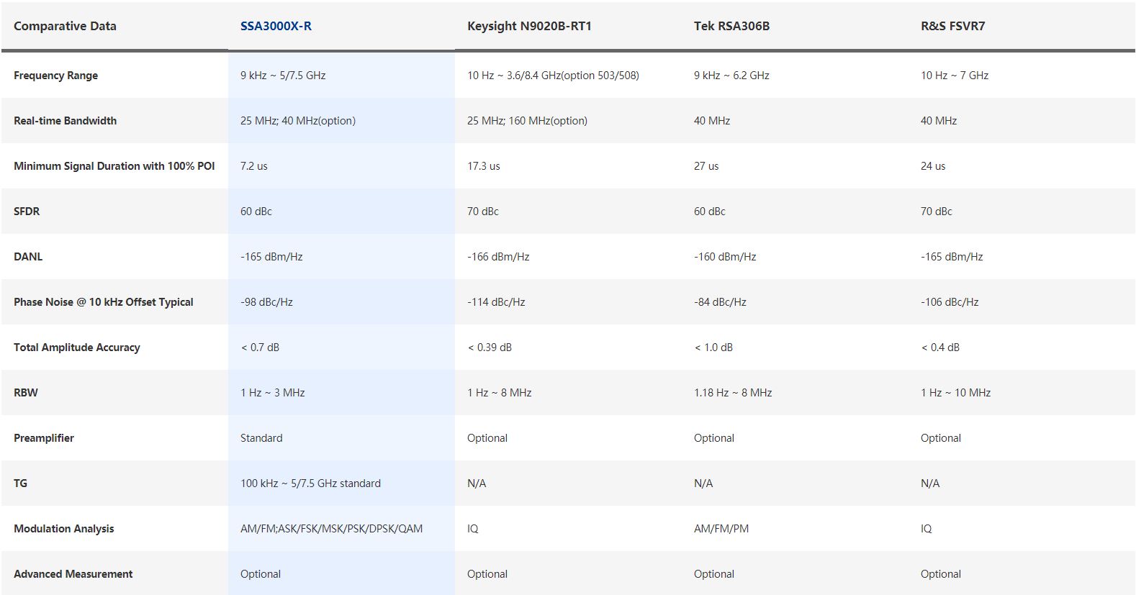This screenshot has height=595, width=1136.
Task: Click 'Minimum Signal Duration with 100% POI' label
Action: click(114, 166)
